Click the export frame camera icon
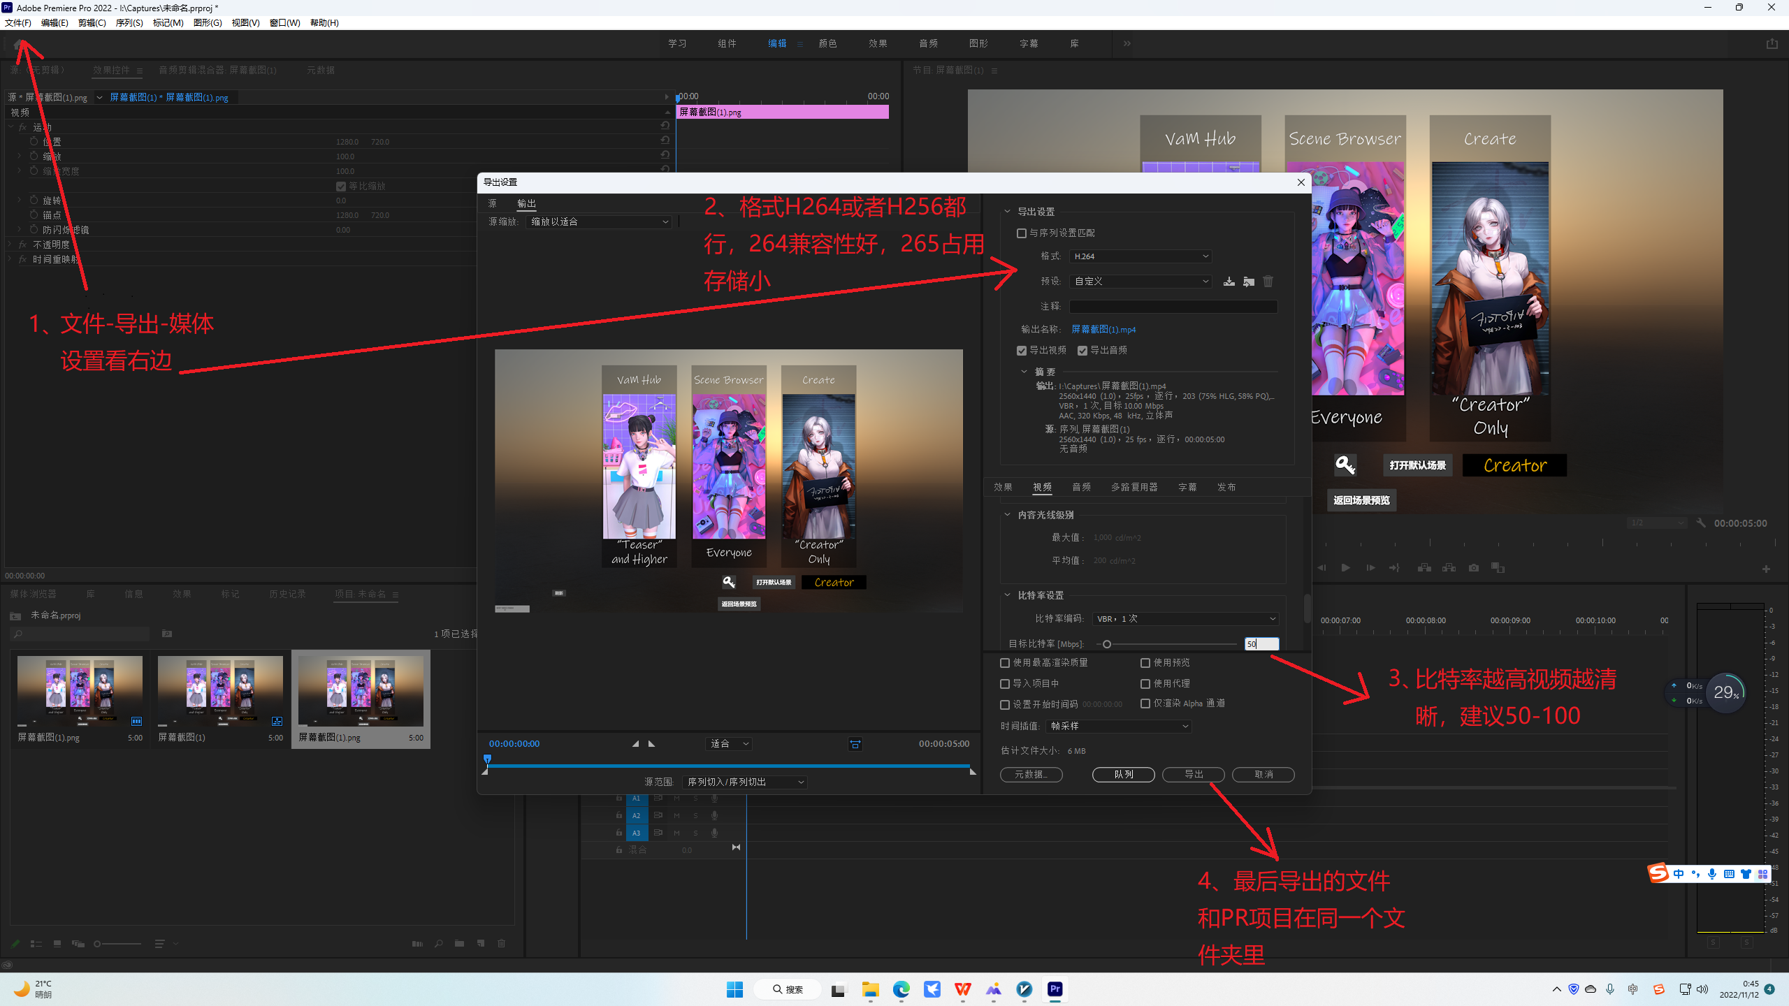Image resolution: width=1789 pixels, height=1006 pixels. 1473,568
